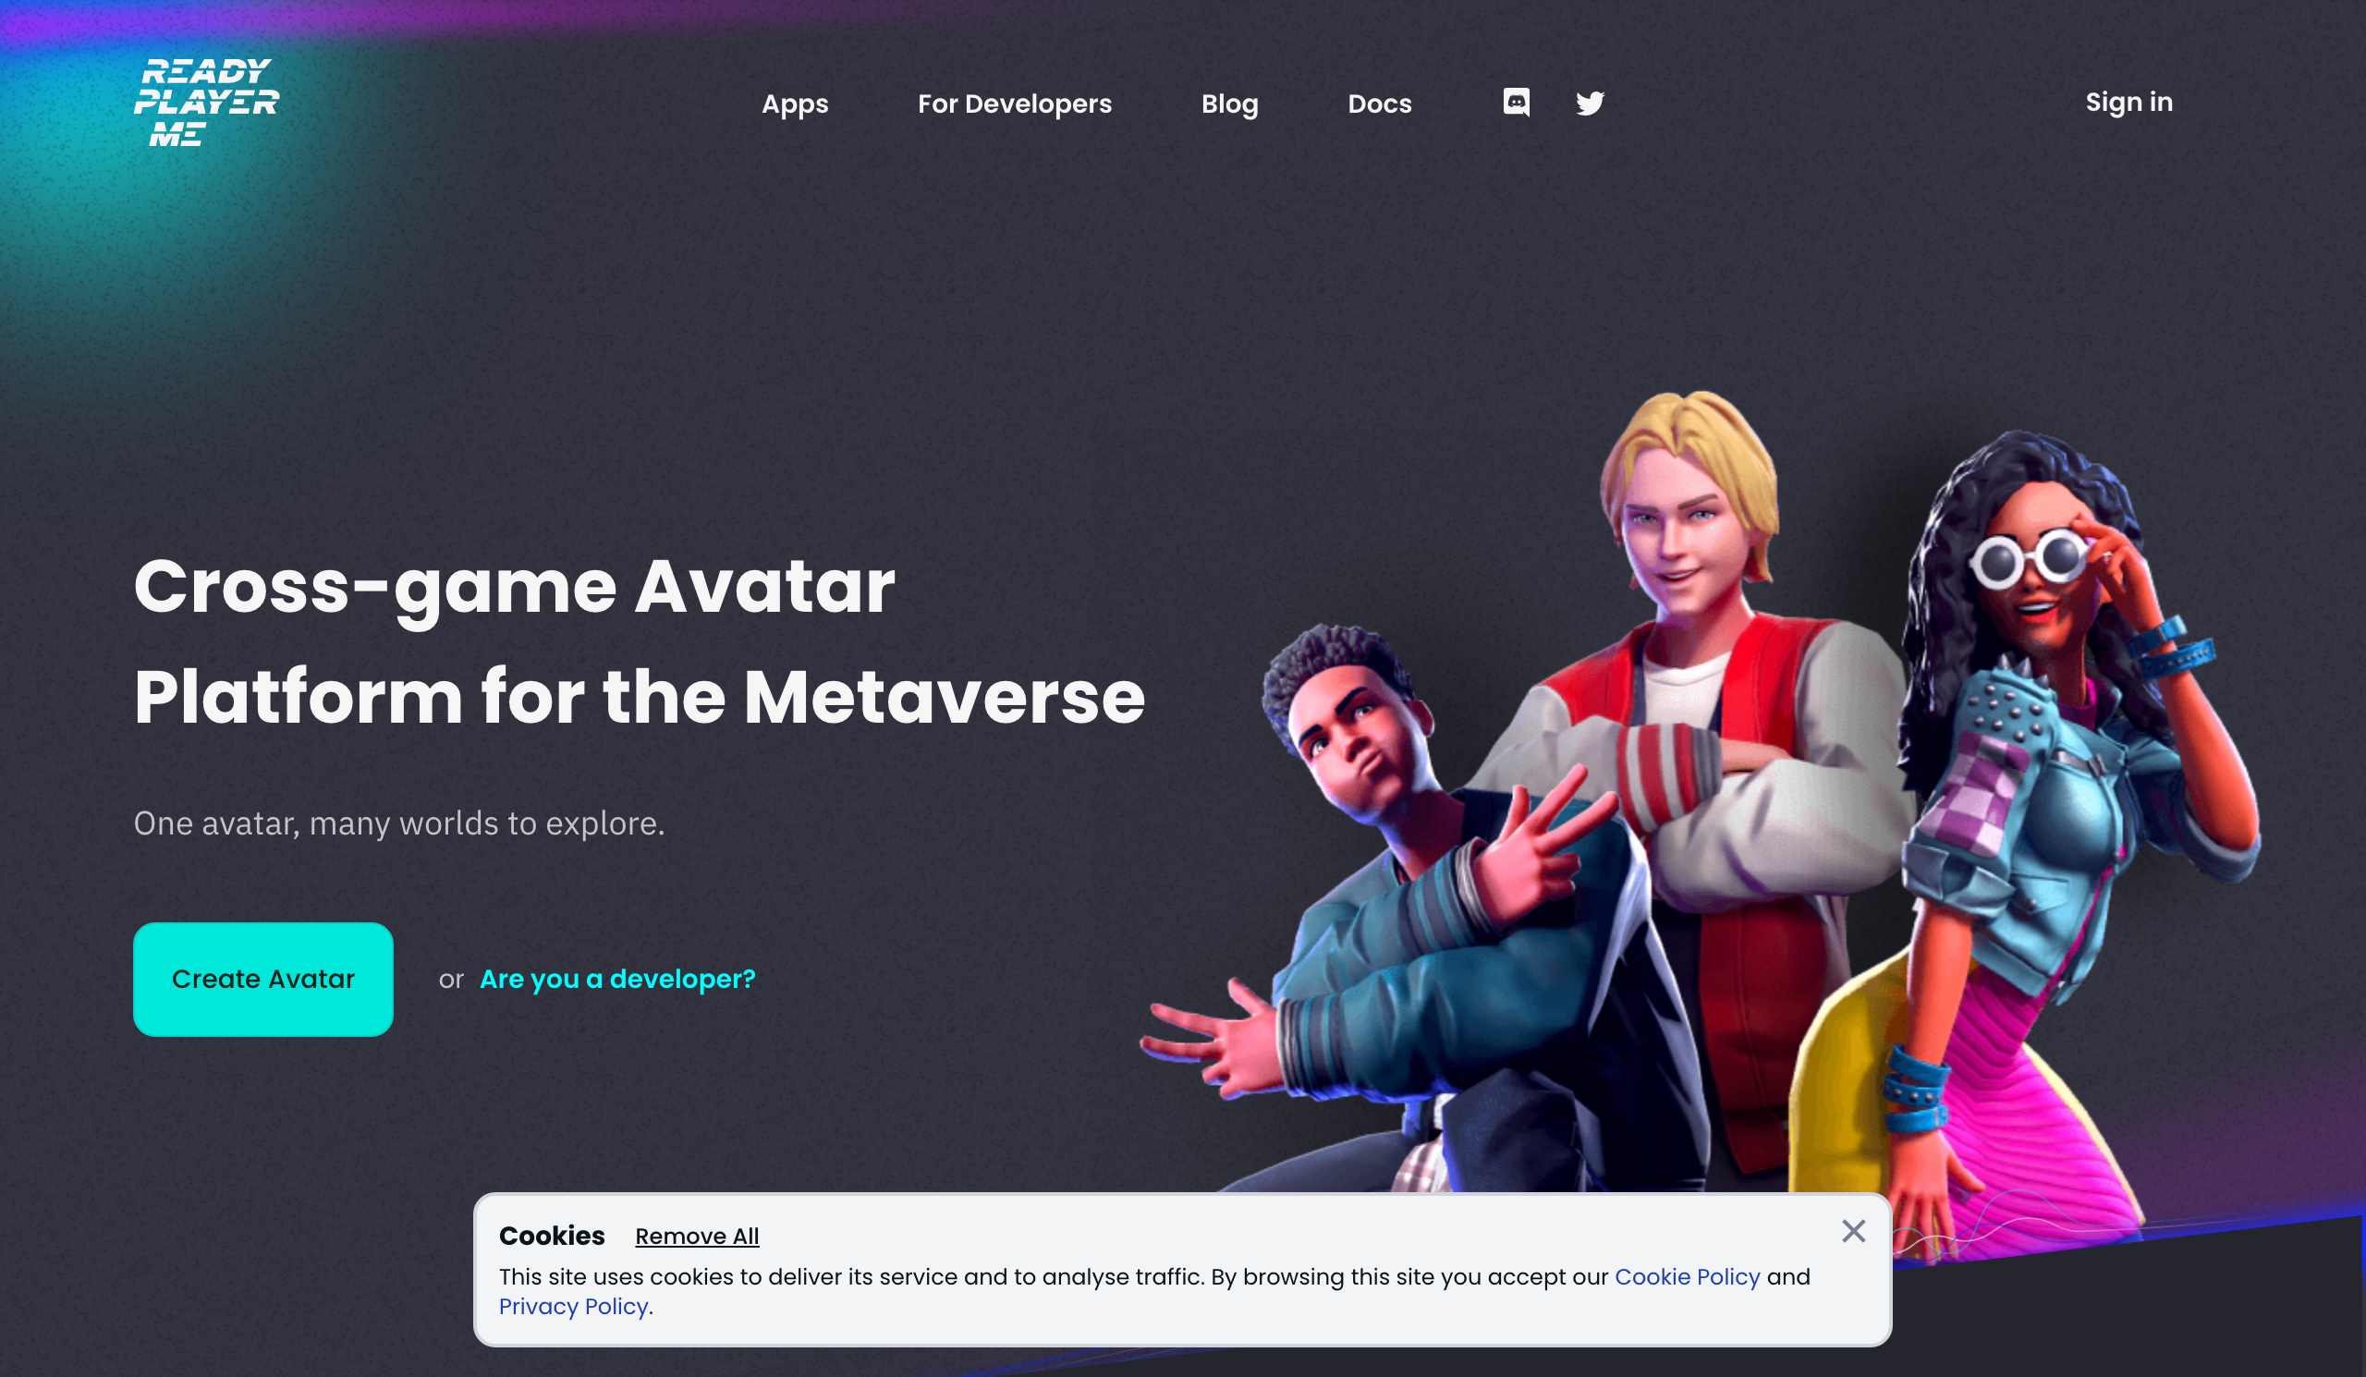Click the Cookie Policy link
The height and width of the screenshot is (1377, 2366).
coord(1688,1277)
